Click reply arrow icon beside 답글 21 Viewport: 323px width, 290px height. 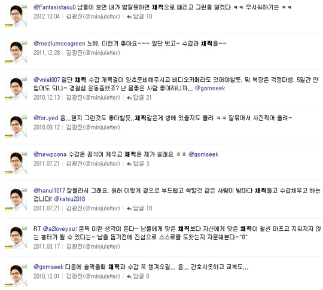(x=129, y=97)
